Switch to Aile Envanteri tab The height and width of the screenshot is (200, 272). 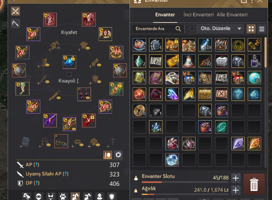coord(232,15)
